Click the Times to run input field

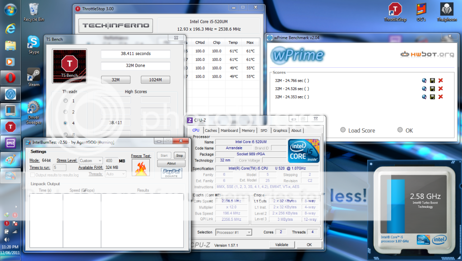coord(60,168)
